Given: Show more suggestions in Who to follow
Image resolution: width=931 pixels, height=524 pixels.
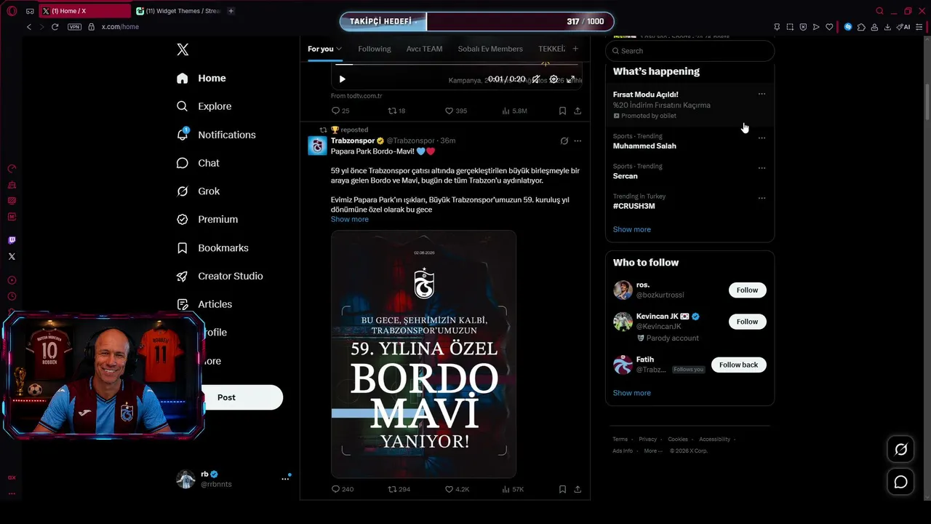Looking at the screenshot, I should (632, 393).
